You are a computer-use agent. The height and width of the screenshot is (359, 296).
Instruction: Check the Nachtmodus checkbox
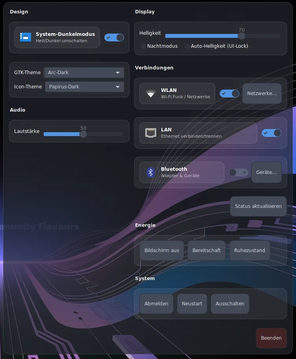144,46
